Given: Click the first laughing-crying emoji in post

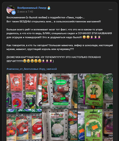Looking at the screenshot, I should [x=25, y=61].
